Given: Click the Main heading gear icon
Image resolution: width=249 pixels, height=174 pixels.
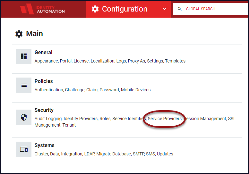Looking at the screenshot, I should coord(19,34).
